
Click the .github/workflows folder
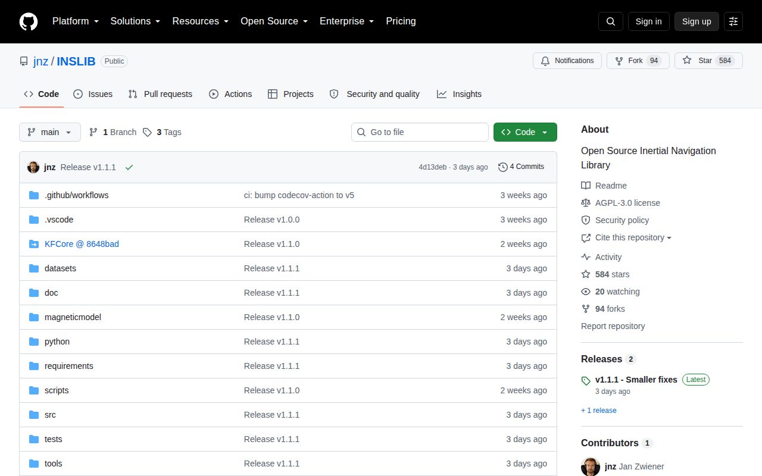(77, 195)
